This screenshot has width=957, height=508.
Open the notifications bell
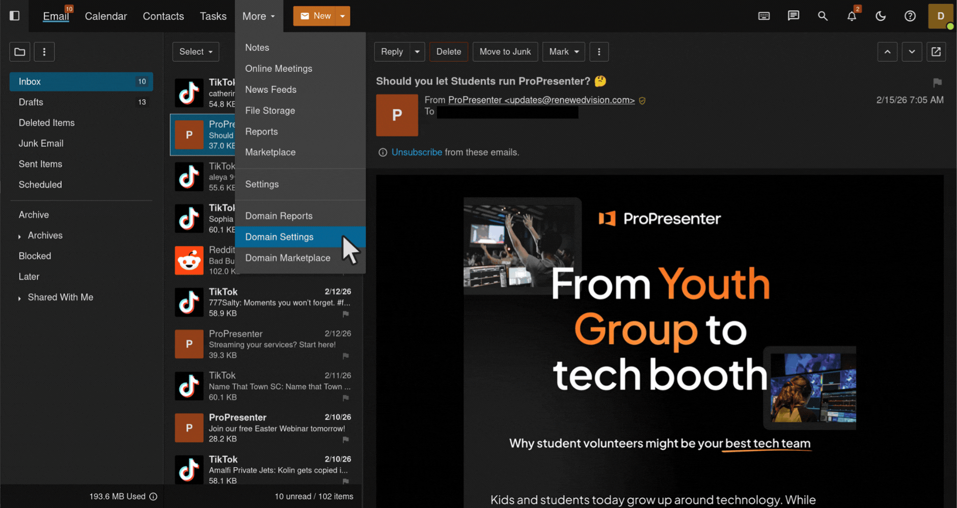[852, 16]
